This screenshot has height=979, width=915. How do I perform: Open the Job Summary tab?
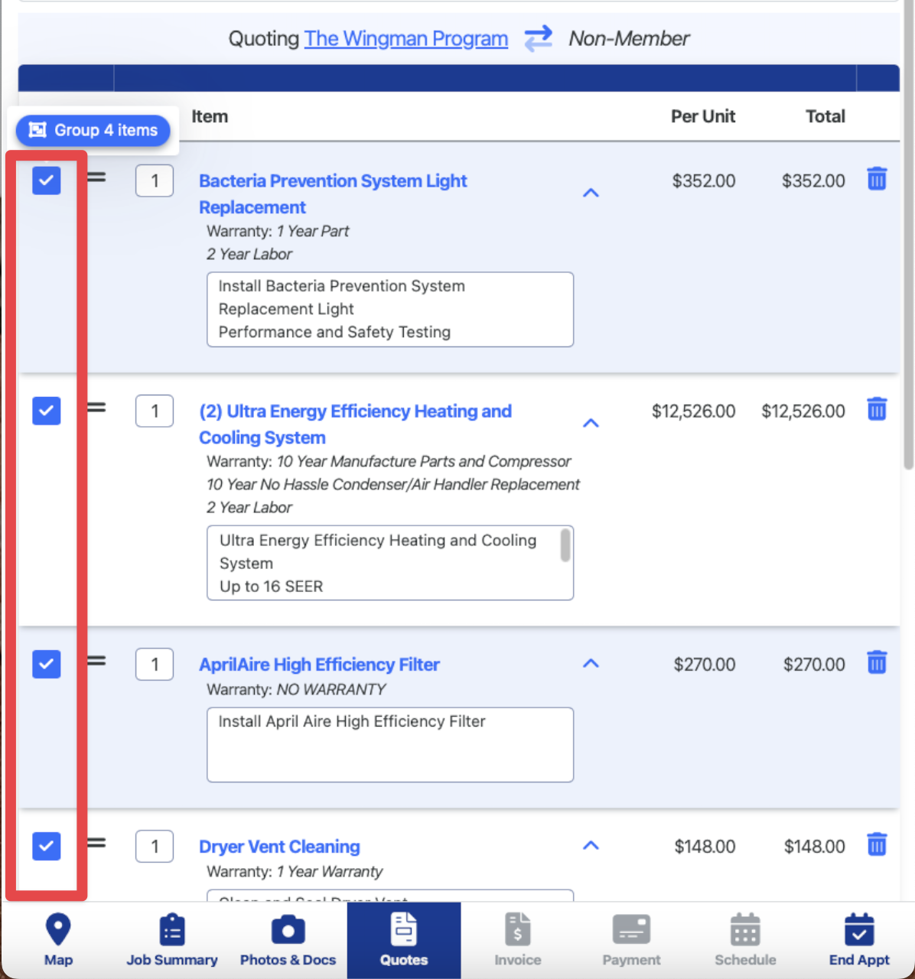(172, 940)
